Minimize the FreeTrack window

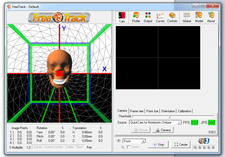(195, 6)
